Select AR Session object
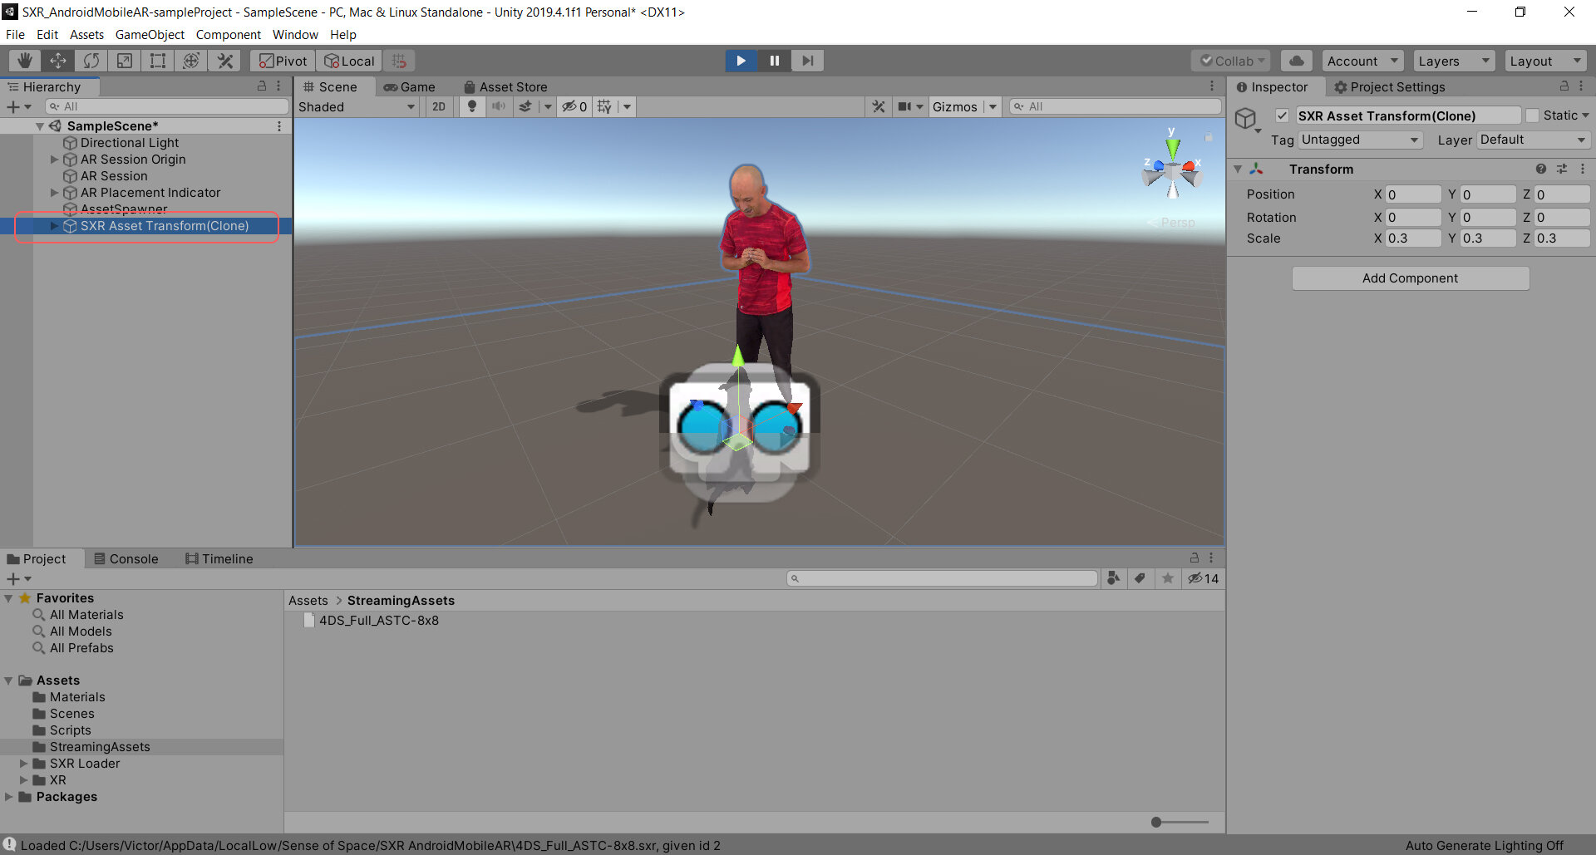The image size is (1596, 855). [113, 176]
